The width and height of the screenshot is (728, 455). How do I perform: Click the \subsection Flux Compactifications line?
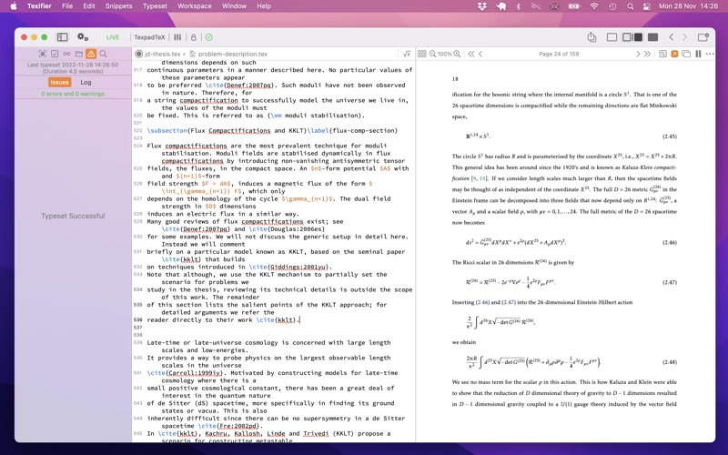pos(272,130)
